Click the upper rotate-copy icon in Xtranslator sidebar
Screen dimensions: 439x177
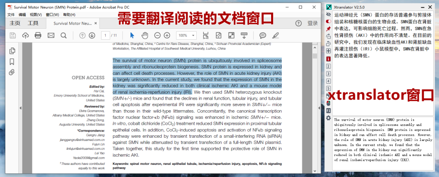328,36
